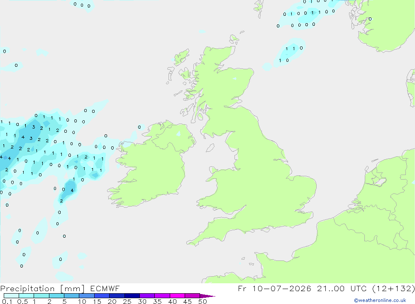
Task: Click the '0.5' legend scale label
Action: pos(22,302)
